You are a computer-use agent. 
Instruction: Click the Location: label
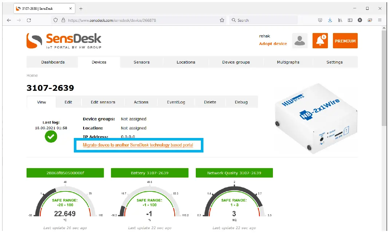point(92,128)
